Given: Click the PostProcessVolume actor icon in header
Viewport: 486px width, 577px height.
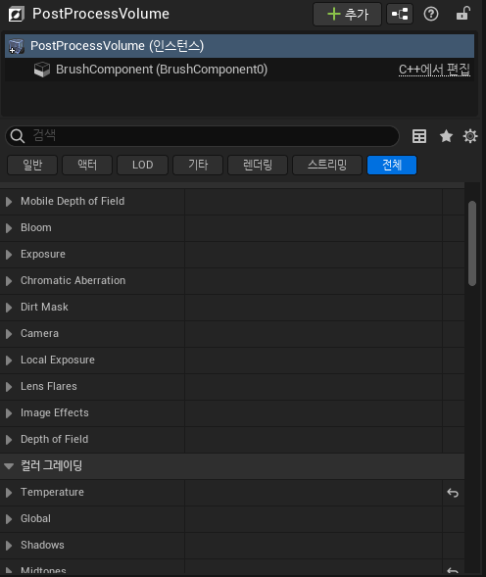Looking at the screenshot, I should pos(17,15).
